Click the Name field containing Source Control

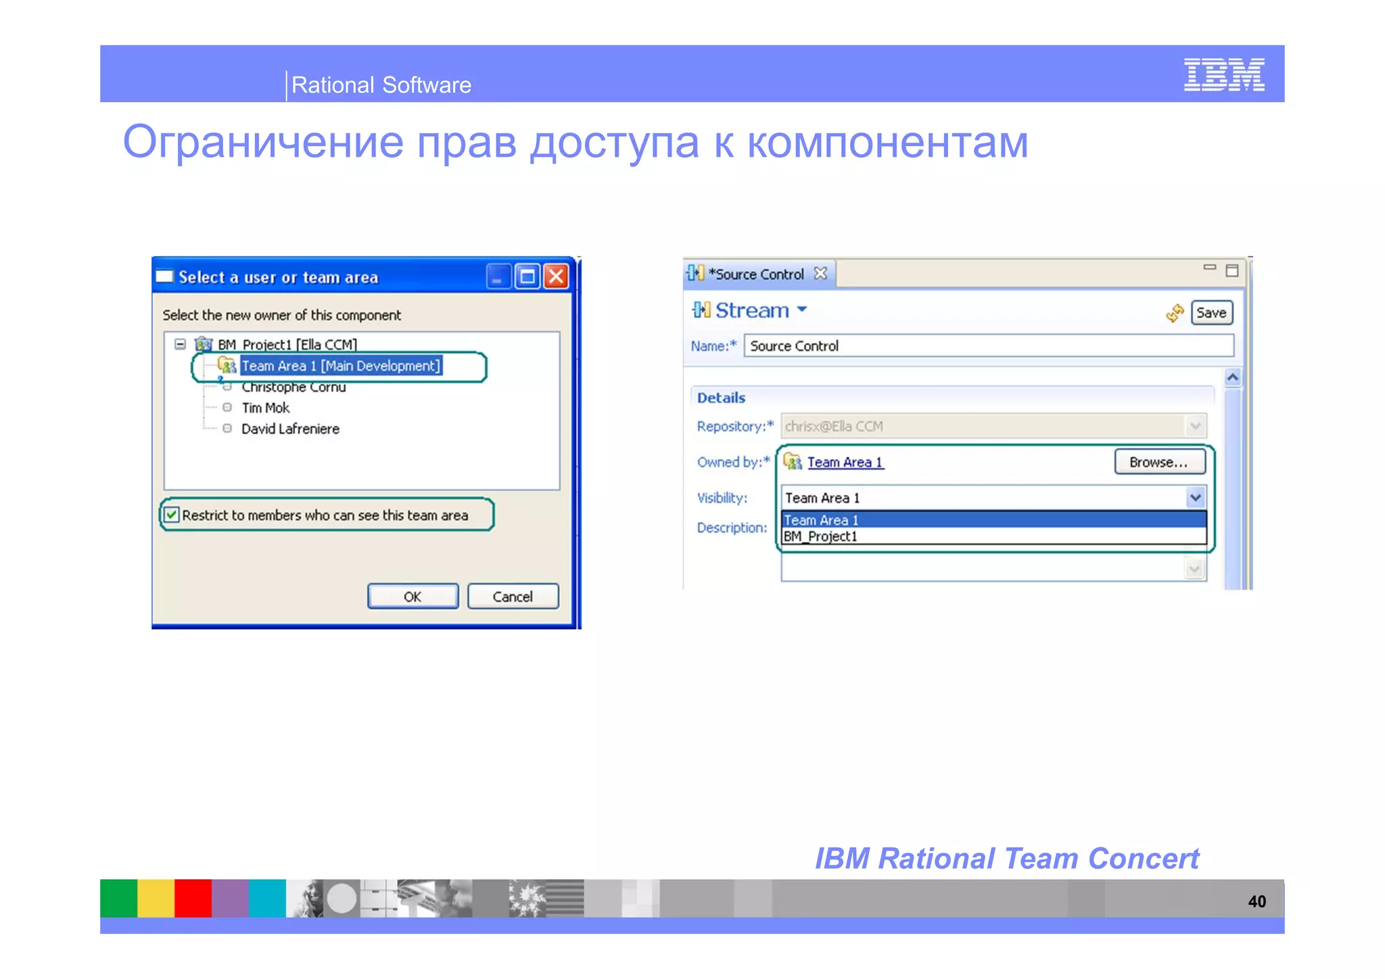[x=989, y=345]
